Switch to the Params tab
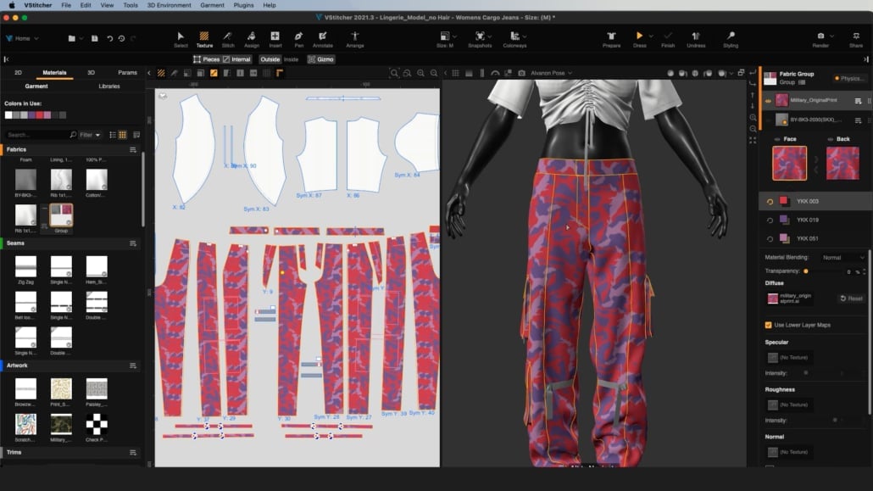This screenshot has width=873, height=491. coord(127,73)
